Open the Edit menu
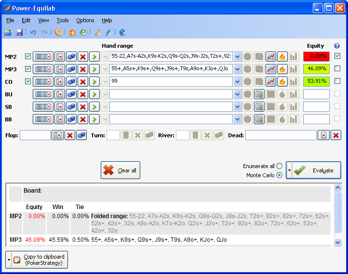Image resolution: width=348 pixels, height=274 pixels. (26, 20)
